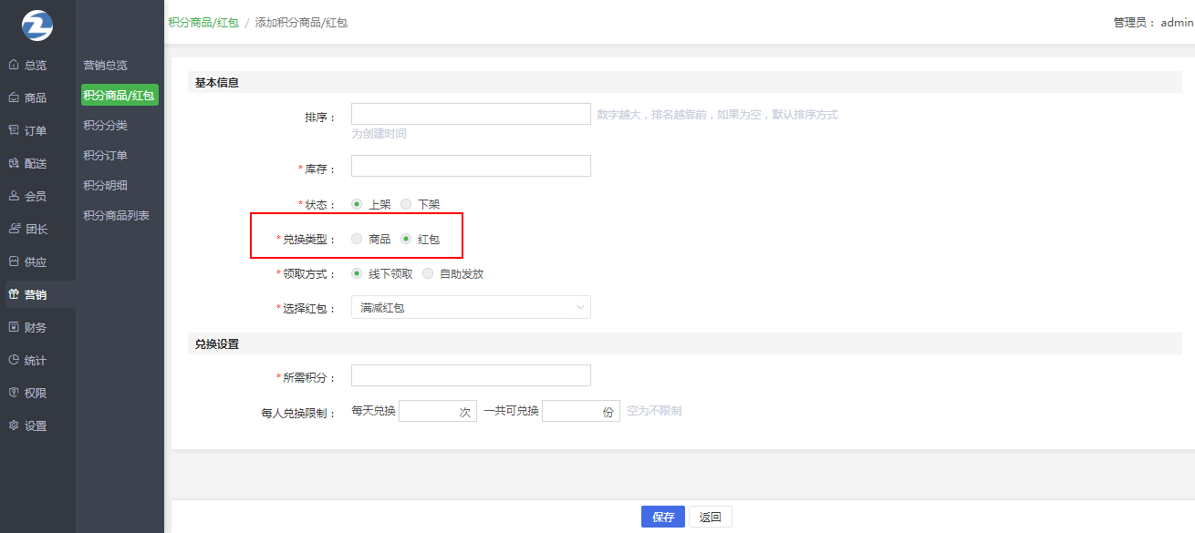Click the 权限 shield icon

[x=13, y=393]
